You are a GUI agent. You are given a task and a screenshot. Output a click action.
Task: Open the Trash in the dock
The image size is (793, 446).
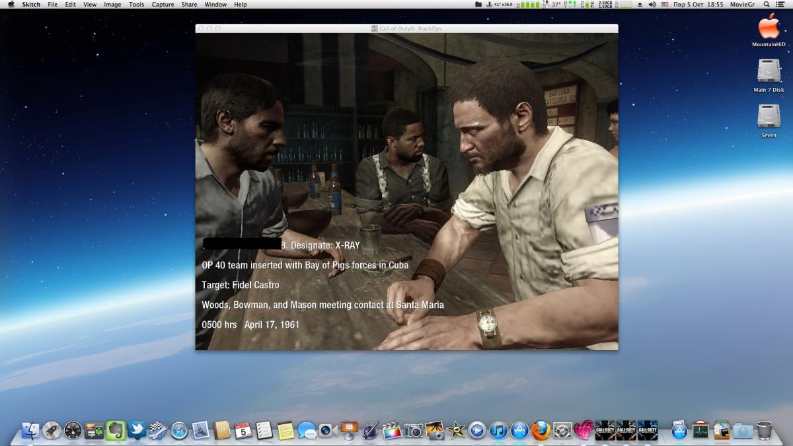point(765,431)
